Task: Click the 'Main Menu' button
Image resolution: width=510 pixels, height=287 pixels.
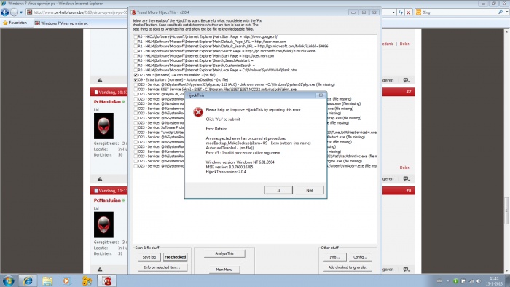Action: (224, 269)
